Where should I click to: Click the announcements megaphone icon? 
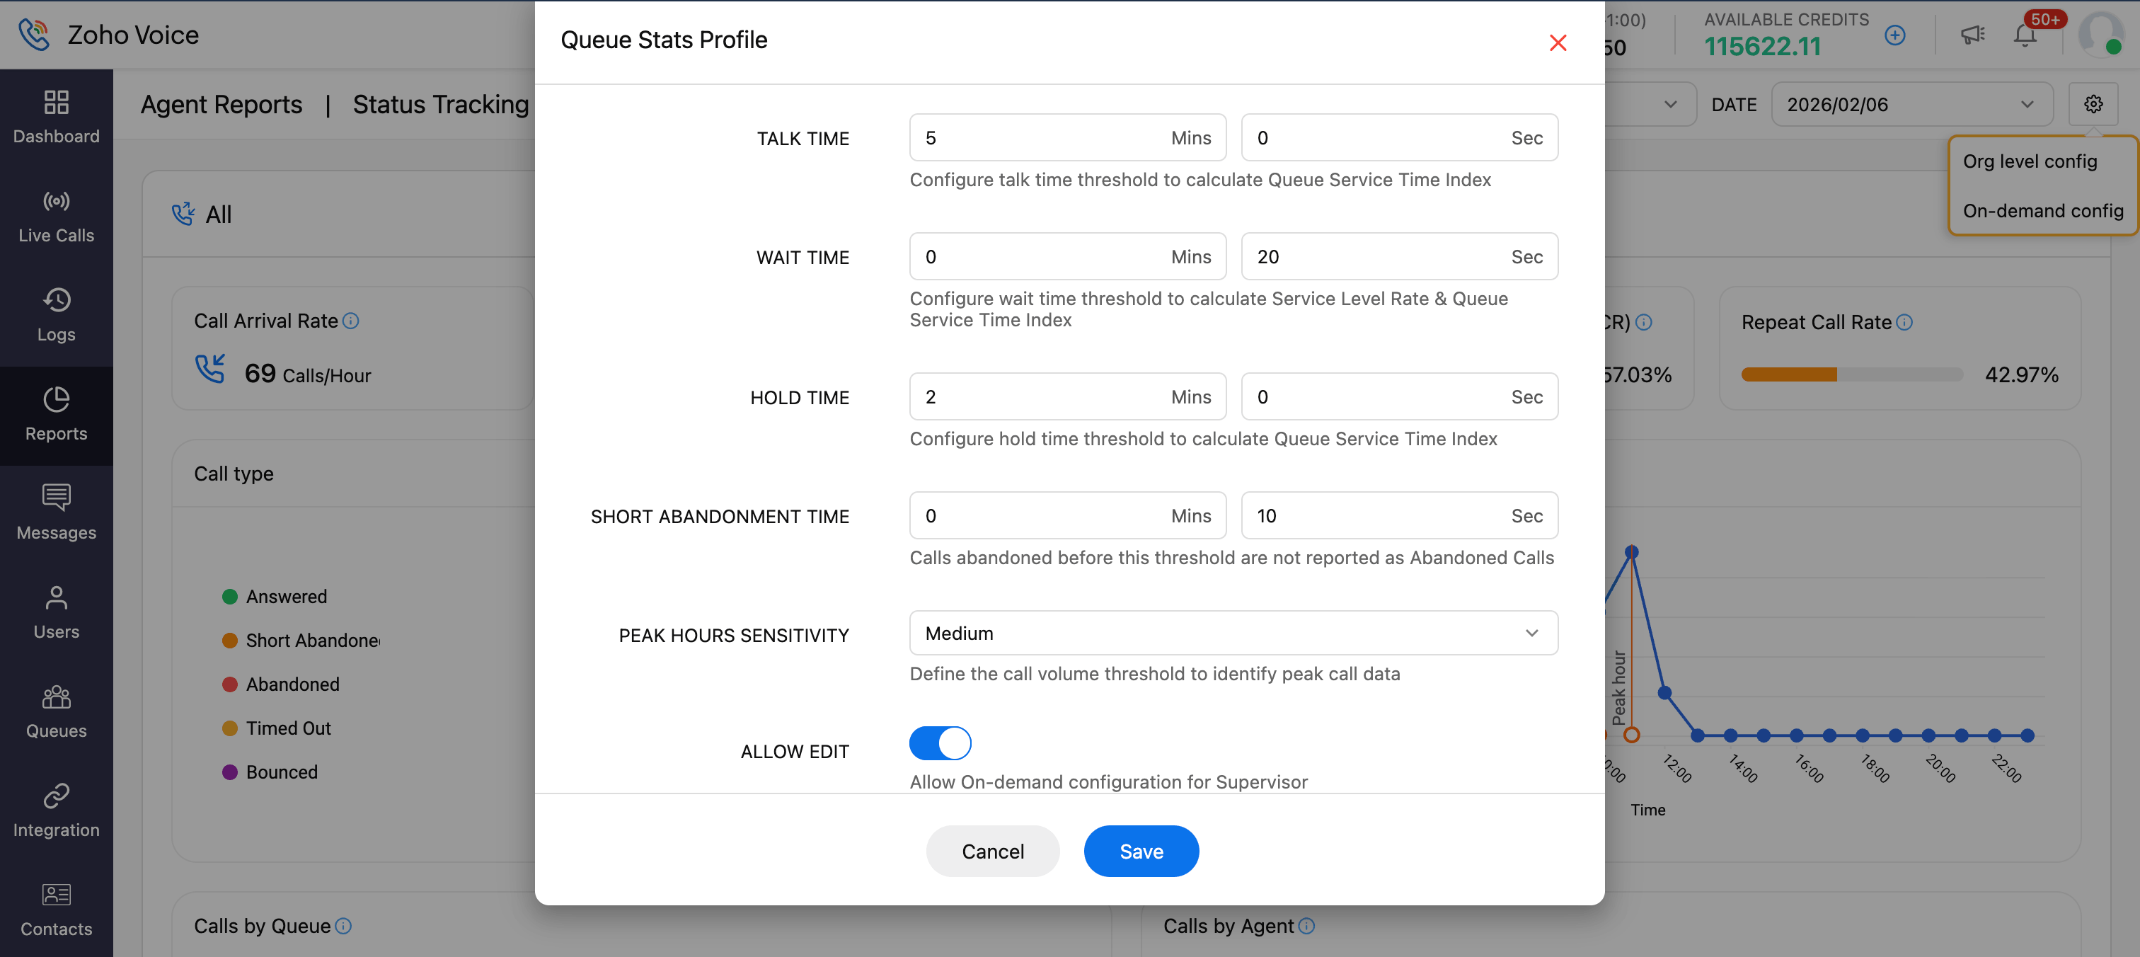pos(1972,35)
